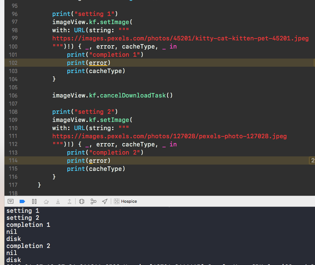
Task: Toggle the blue breakpoints activation icon
Action: (x=22, y=201)
